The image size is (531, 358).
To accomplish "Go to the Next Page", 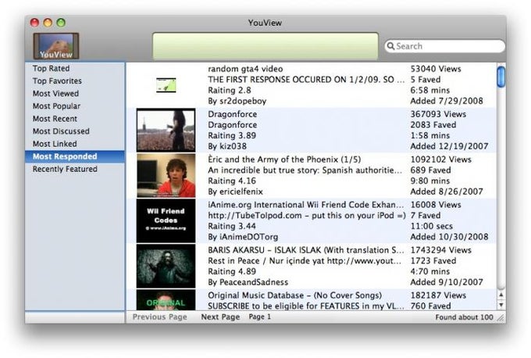I will [220, 317].
